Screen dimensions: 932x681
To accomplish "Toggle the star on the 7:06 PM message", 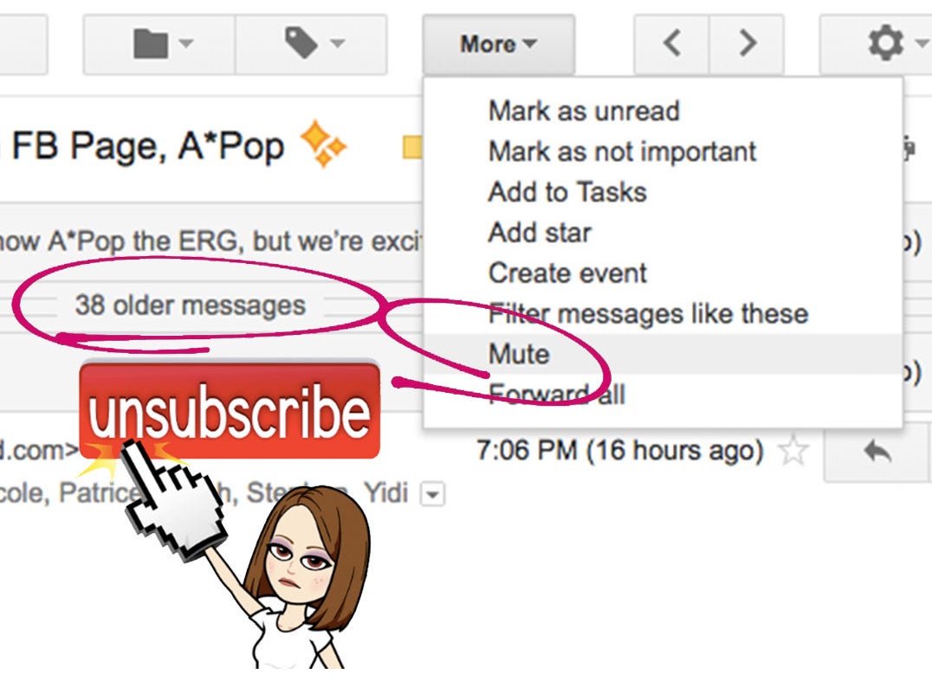I will pos(793,451).
